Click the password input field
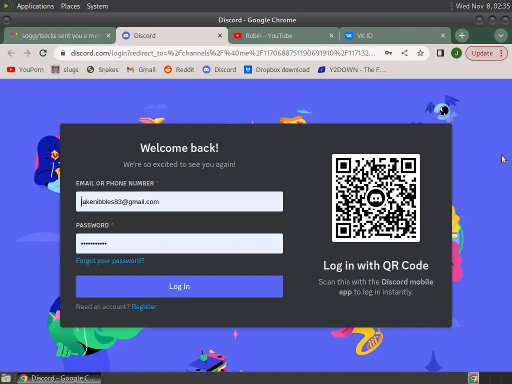 pyautogui.click(x=179, y=243)
